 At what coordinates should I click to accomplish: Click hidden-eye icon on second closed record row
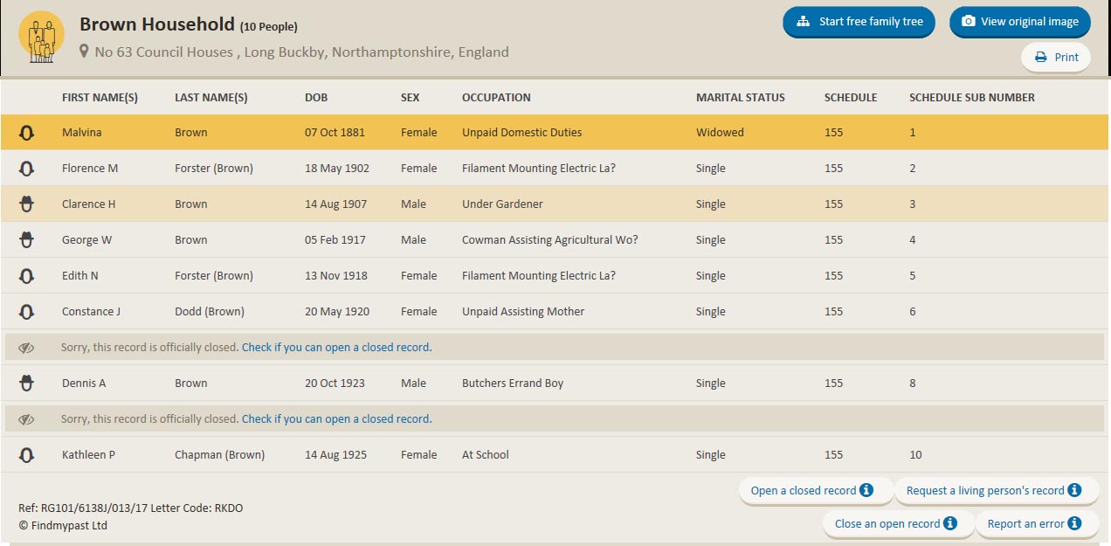[x=26, y=419]
